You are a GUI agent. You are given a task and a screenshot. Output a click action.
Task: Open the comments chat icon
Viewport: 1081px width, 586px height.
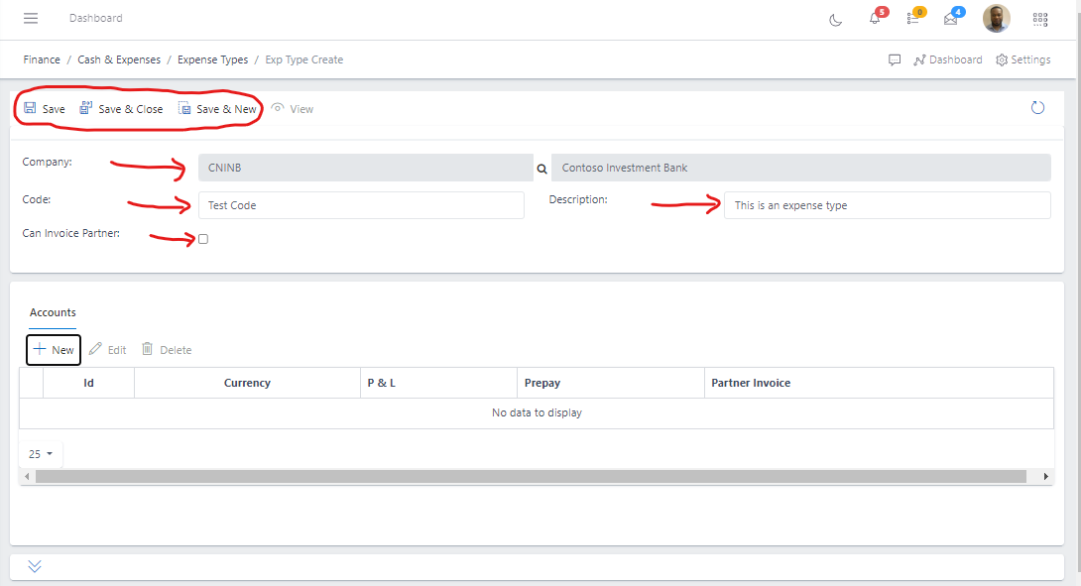(895, 59)
